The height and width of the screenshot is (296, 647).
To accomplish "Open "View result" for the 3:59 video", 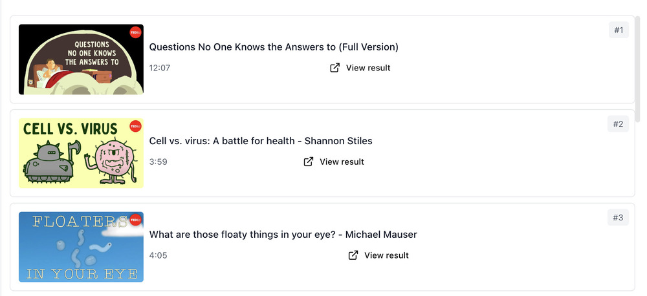I will (x=342, y=162).
